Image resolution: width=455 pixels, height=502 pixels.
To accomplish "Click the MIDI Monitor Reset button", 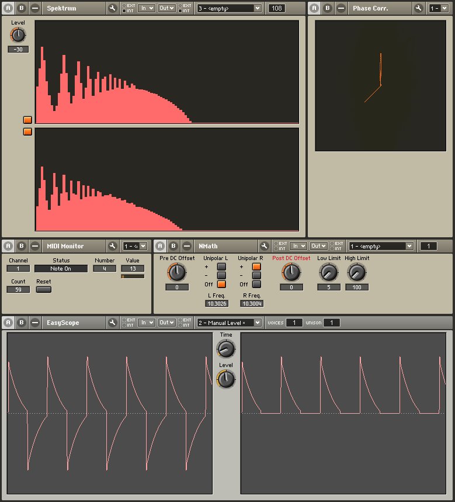I will 44,289.
